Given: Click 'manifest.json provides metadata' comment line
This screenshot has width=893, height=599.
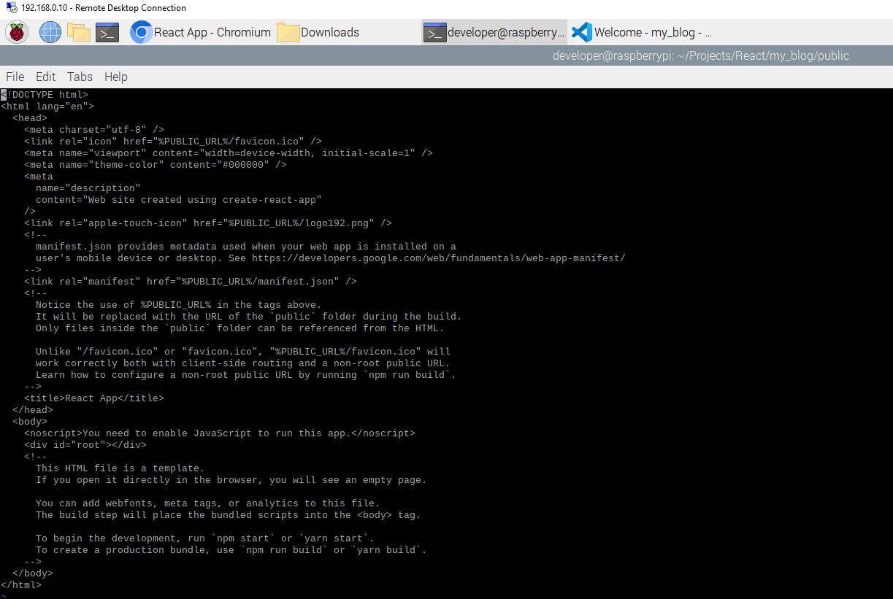Looking at the screenshot, I should pyautogui.click(x=246, y=247).
